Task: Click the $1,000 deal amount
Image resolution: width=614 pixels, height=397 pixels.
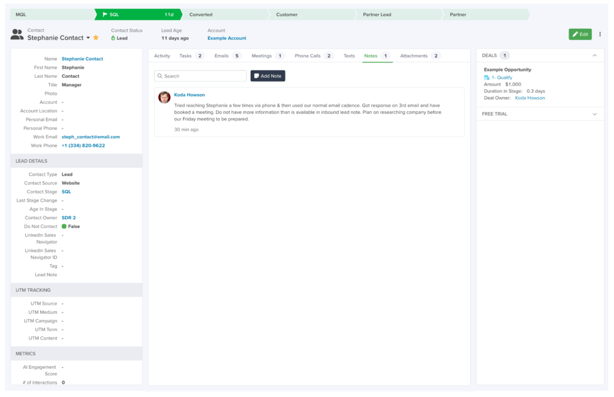Action: (513, 84)
